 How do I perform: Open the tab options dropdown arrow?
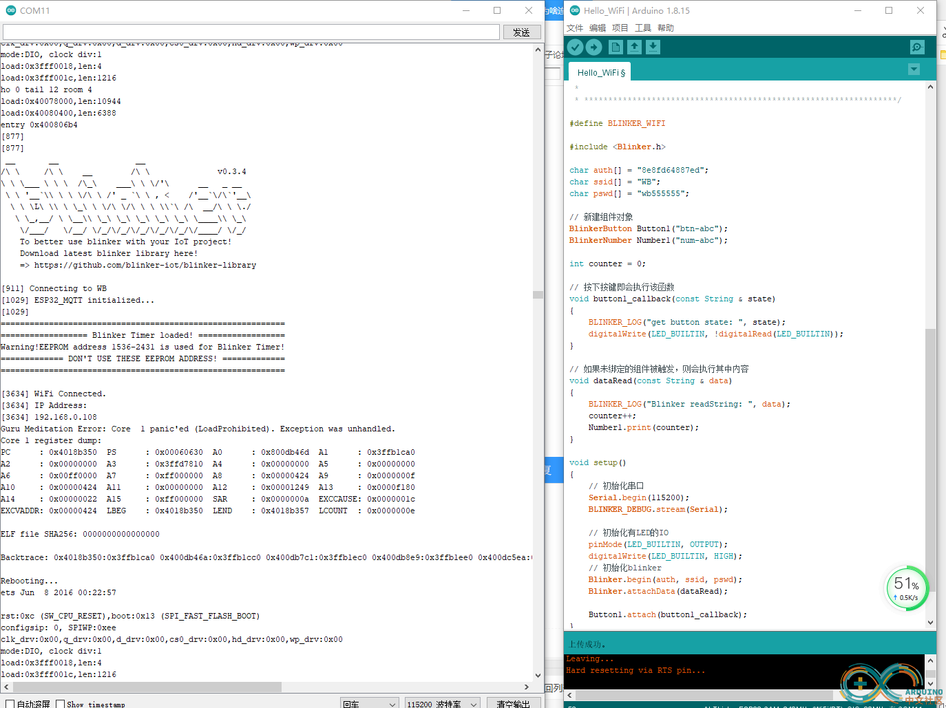pos(914,69)
